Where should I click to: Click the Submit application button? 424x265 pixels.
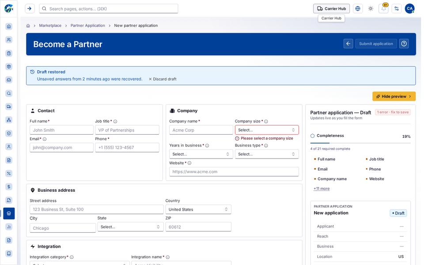click(376, 44)
